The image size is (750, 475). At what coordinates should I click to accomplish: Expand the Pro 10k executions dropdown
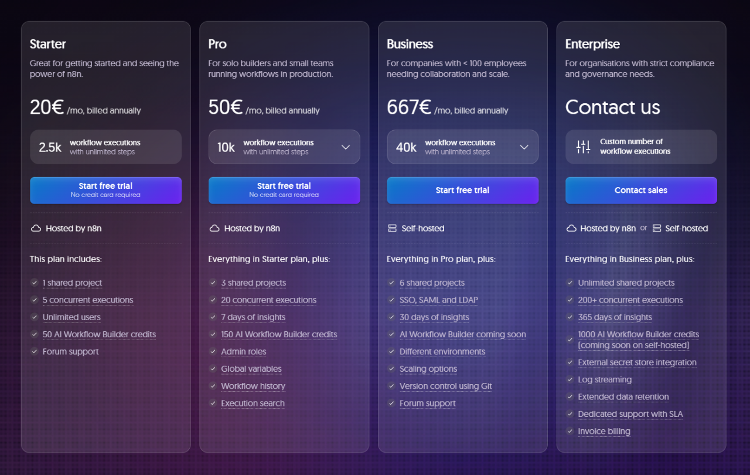[346, 147]
